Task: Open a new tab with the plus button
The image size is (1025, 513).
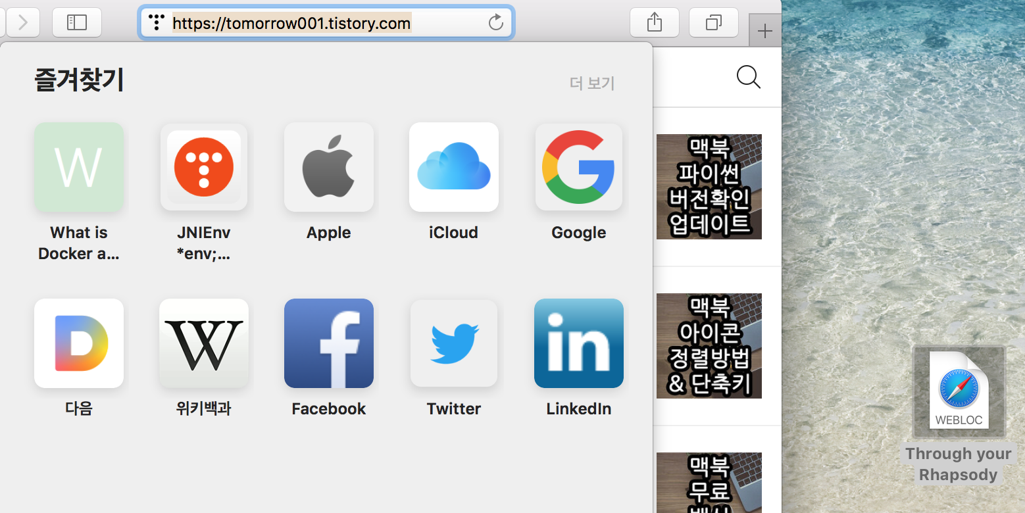Action: [765, 30]
